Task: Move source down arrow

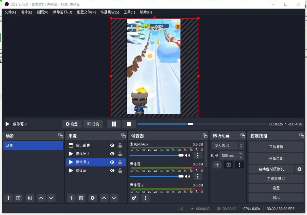Action: coord(114,198)
